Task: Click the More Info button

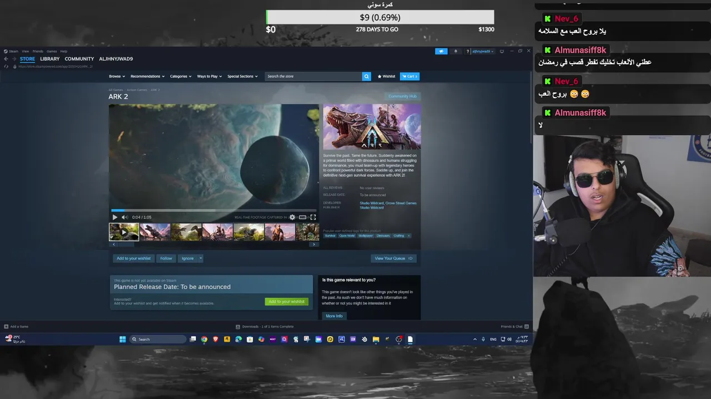Action: coord(334,316)
